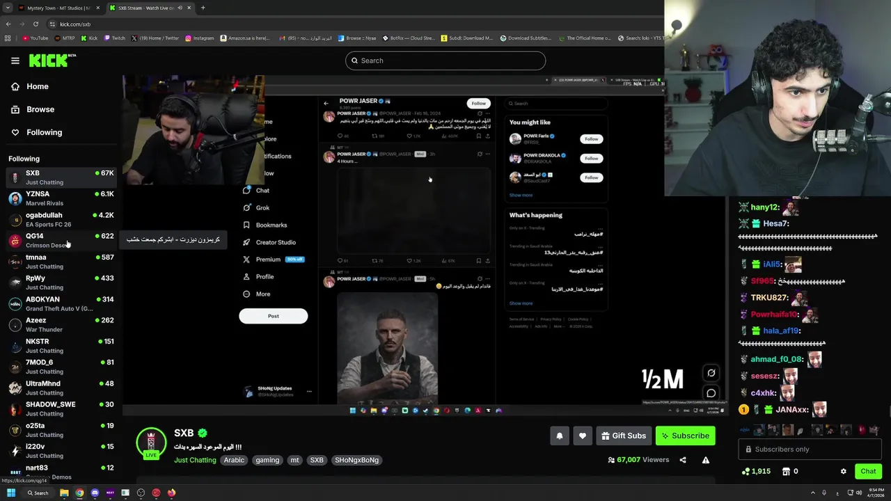Toggle the follow heart button
The height and width of the screenshot is (501, 891).
583,436
